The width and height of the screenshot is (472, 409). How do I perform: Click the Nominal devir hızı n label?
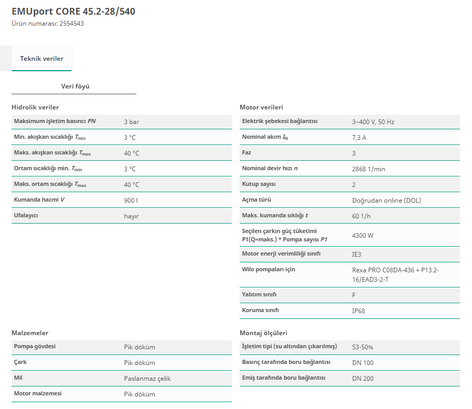pos(270,168)
